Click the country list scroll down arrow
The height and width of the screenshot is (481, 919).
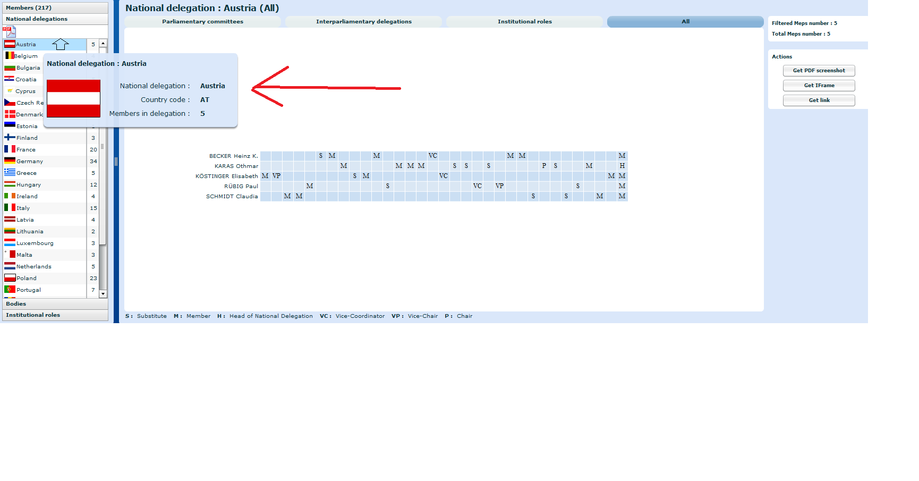(x=103, y=293)
